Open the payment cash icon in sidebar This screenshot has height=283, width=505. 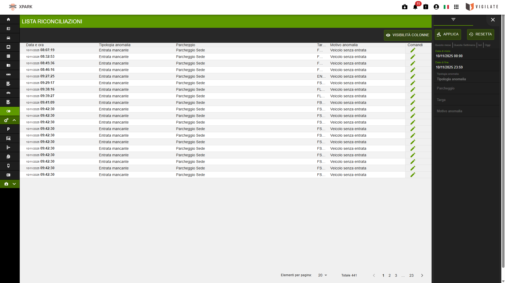[x=8, y=175]
